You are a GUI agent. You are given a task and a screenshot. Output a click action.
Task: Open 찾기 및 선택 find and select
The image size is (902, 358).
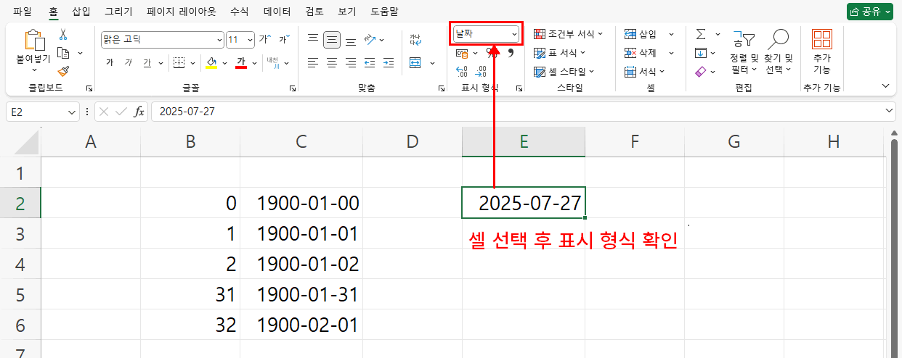(779, 52)
